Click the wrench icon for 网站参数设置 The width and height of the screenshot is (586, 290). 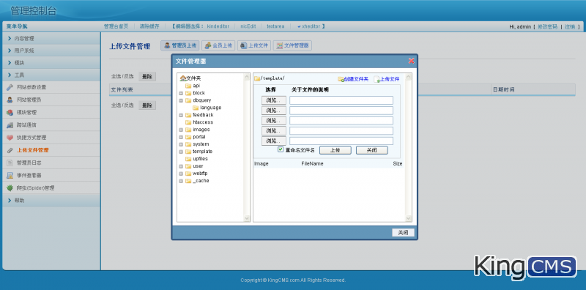click(x=10, y=87)
